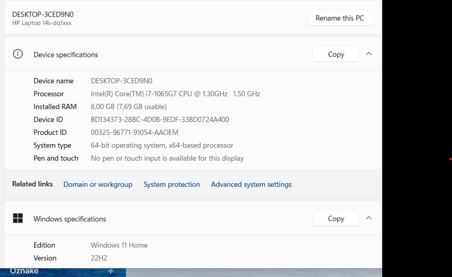The width and height of the screenshot is (452, 277).
Task: Select the System type value 64-bit operating system
Action: (162, 146)
